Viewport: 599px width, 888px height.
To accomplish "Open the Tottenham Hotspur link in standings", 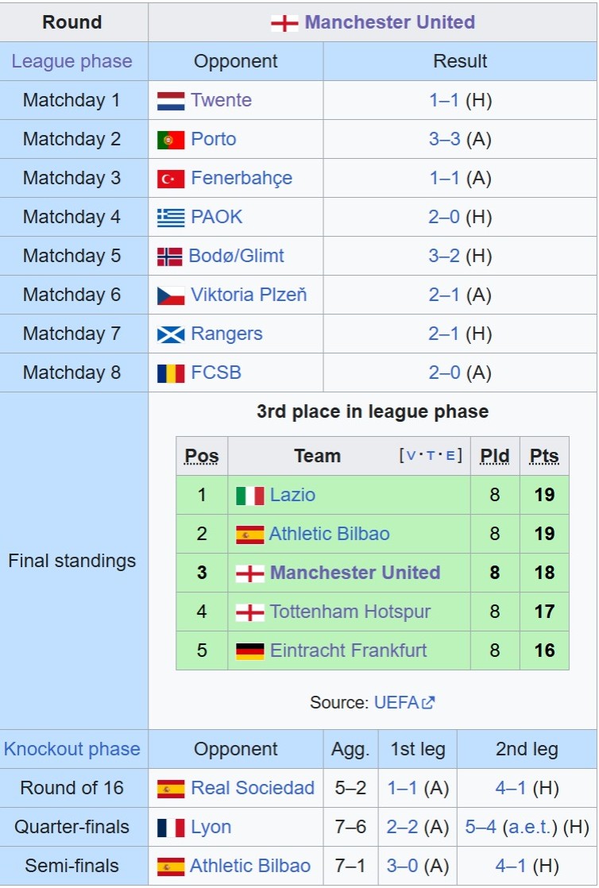I will (x=350, y=612).
